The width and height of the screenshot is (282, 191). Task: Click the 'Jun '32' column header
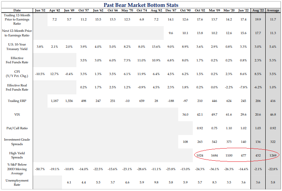[x=40, y=11]
